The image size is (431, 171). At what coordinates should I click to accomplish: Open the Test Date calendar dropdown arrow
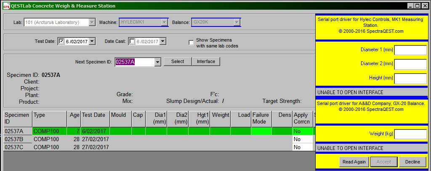[x=92, y=42]
